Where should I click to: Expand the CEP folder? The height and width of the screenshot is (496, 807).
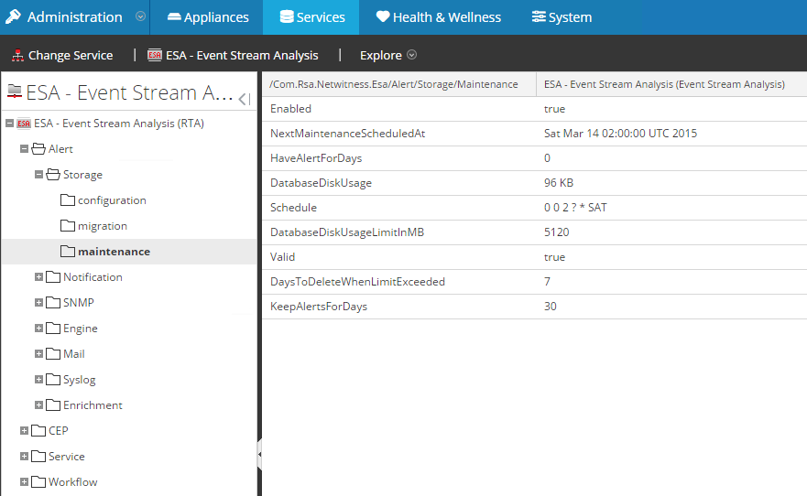point(24,431)
